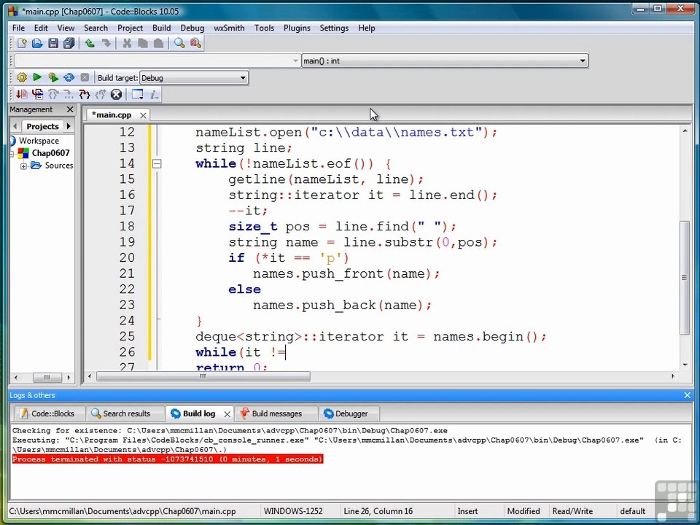Show next Management tab with right arrow
This screenshot has width=700, height=525.
69,126
